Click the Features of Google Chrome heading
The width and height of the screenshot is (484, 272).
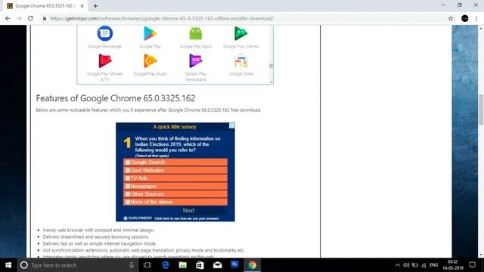(116, 98)
